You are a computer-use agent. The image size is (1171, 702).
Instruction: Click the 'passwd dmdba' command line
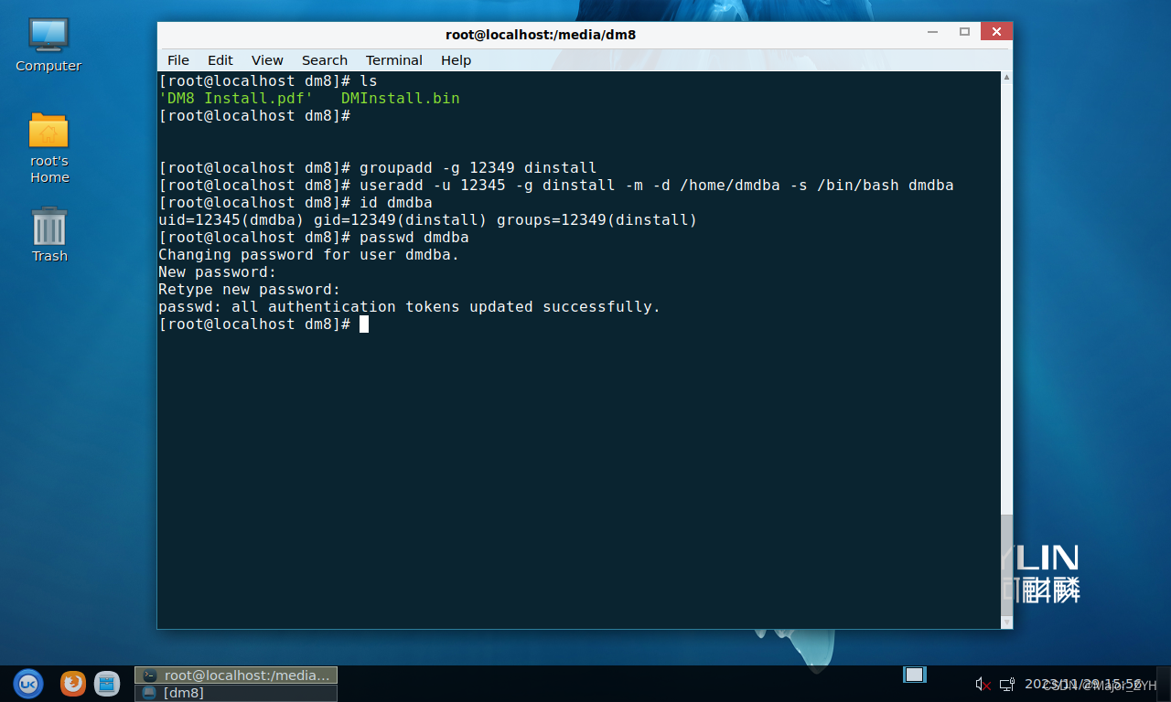point(314,238)
